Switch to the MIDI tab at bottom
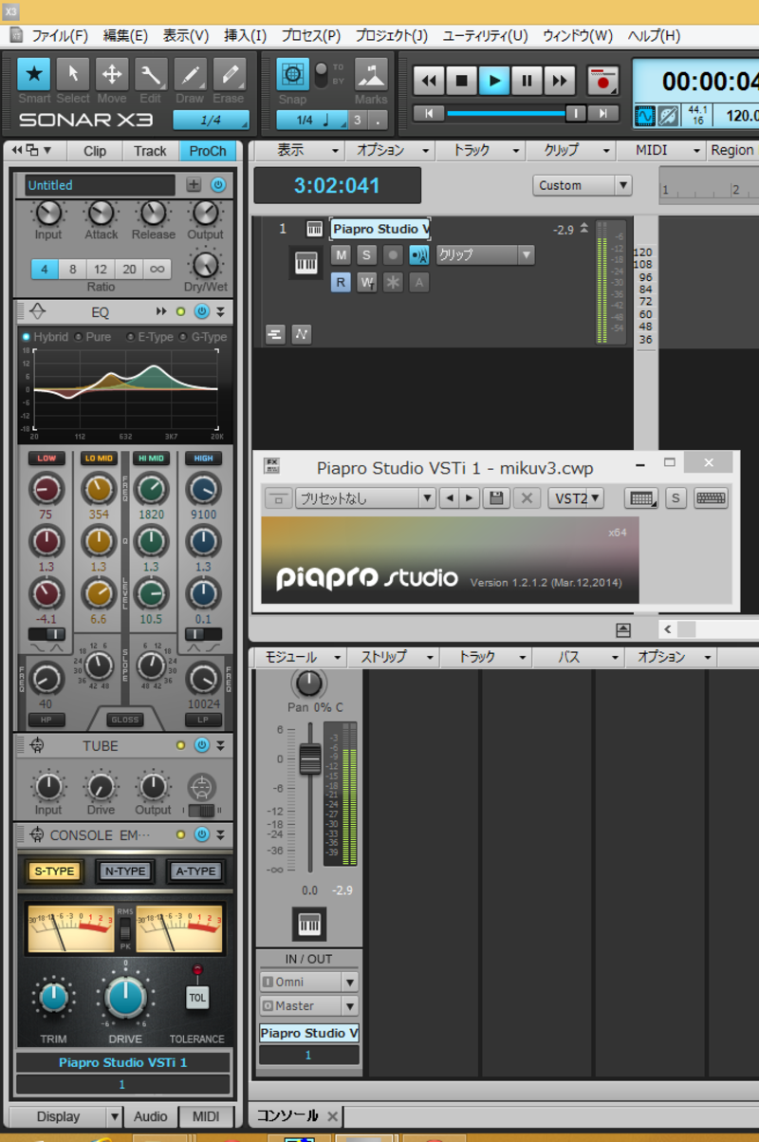Viewport: 759px width, 1142px height. click(206, 1116)
